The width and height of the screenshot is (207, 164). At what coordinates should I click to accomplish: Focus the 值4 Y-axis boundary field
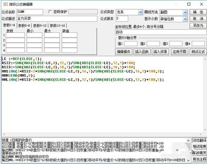pyautogui.click(x=198, y=43)
